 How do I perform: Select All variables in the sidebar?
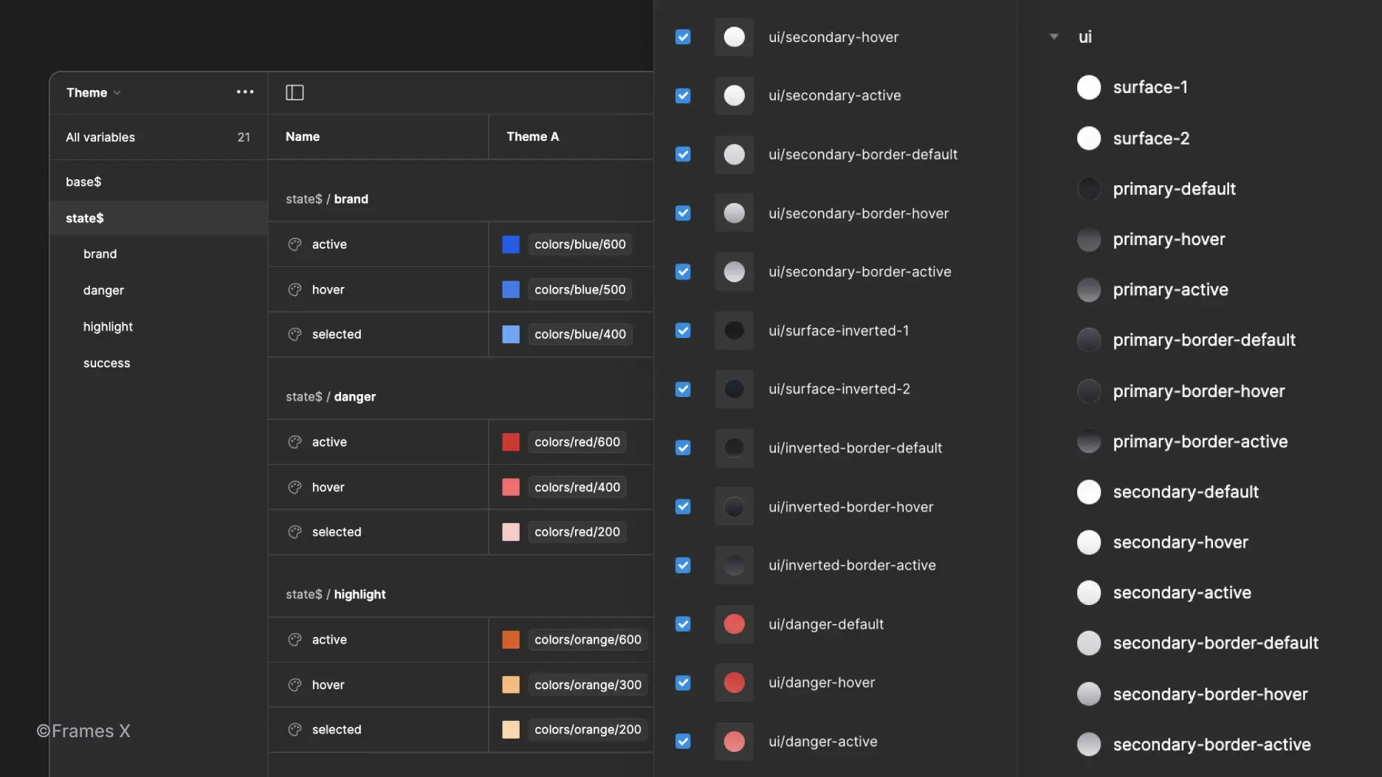158,137
